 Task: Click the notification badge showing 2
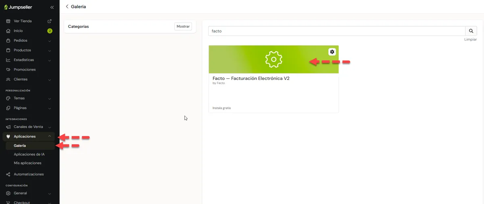coord(50,31)
